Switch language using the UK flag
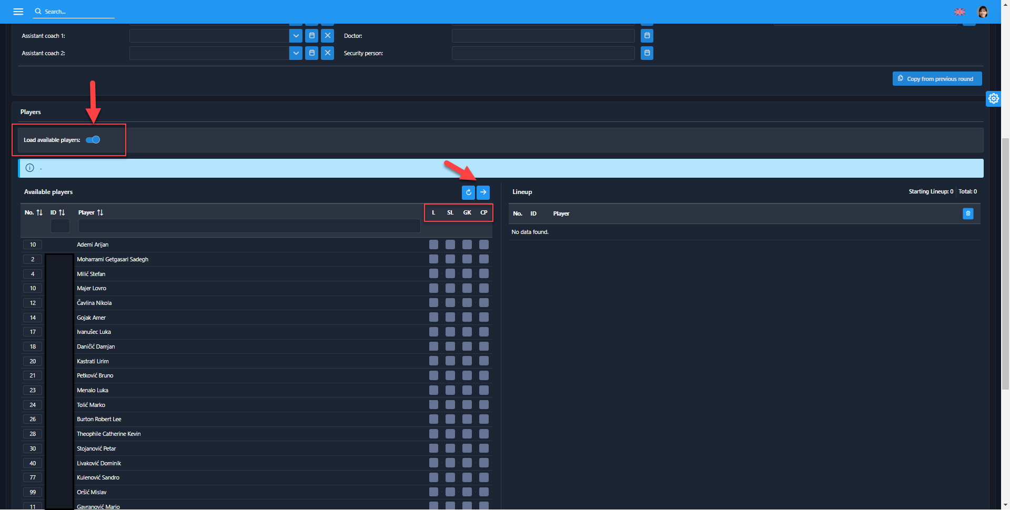This screenshot has width=1010, height=510. [959, 12]
